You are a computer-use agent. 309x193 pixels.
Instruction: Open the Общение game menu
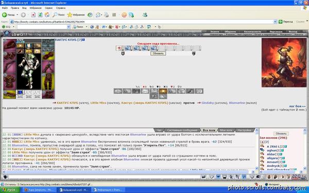coord(230,31)
